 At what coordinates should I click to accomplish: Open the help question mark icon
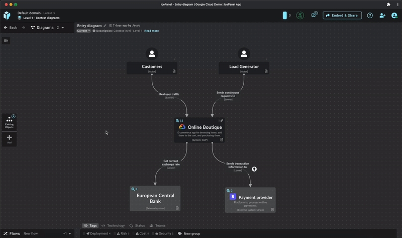(370, 16)
